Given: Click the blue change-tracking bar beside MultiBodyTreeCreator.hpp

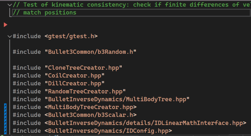Looking at the screenshot, I should pyautogui.click(x=5, y=107).
